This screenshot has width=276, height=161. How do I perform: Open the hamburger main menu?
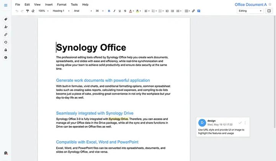[x=6, y=5]
